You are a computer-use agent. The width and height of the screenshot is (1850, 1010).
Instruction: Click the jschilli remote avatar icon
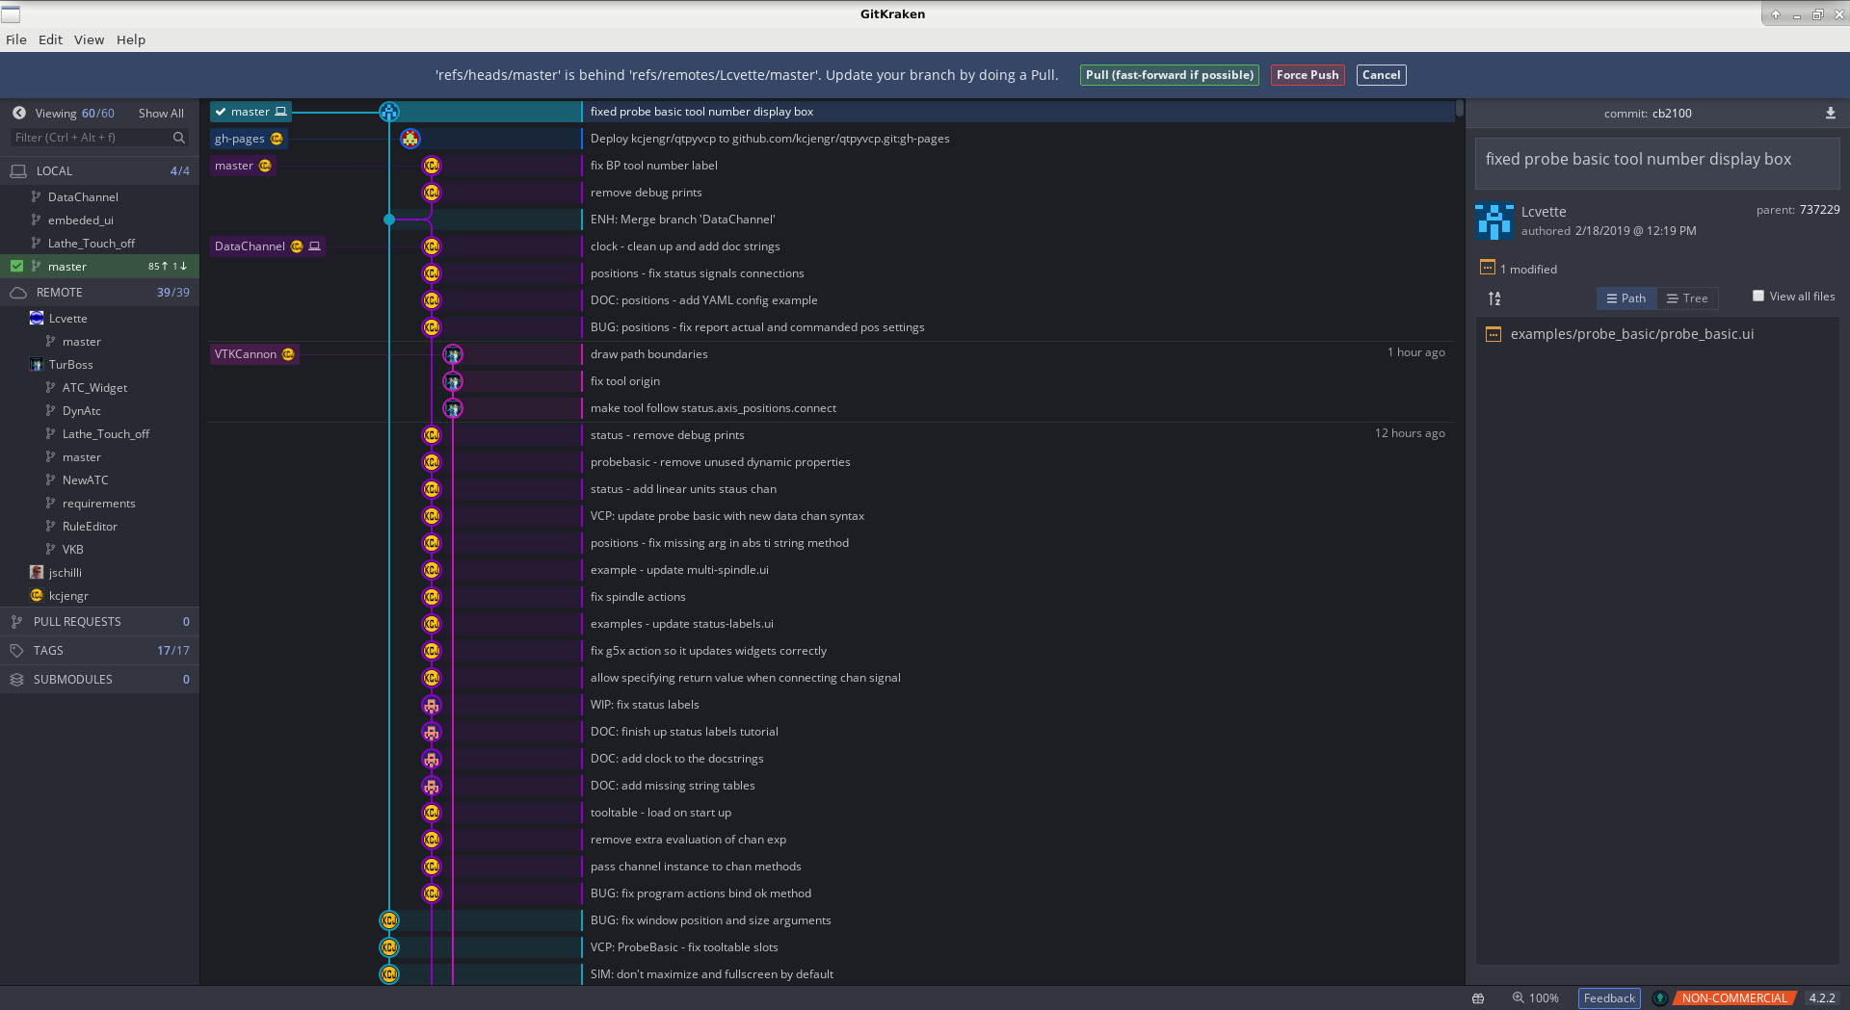pos(37,572)
